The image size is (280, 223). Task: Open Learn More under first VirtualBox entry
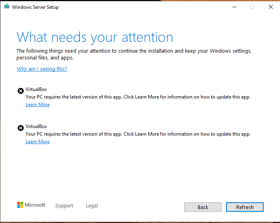click(x=38, y=105)
